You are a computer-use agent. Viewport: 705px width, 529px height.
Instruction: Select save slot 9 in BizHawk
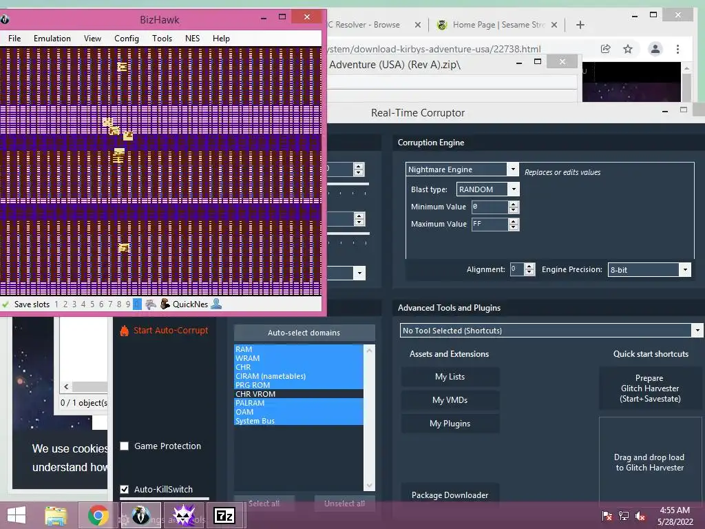tap(128, 304)
